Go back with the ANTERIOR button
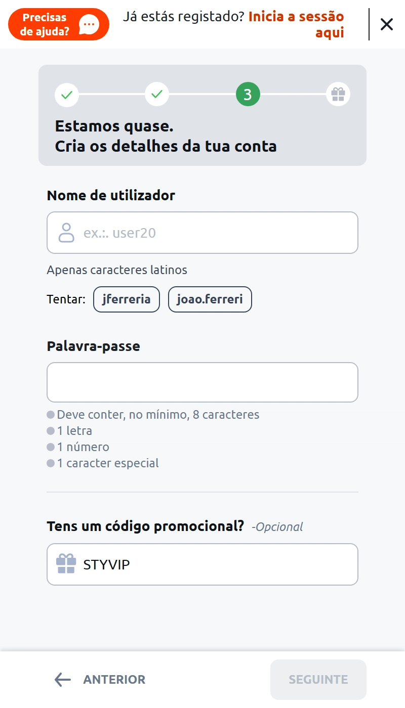This screenshot has height=708, width=405. (x=100, y=680)
